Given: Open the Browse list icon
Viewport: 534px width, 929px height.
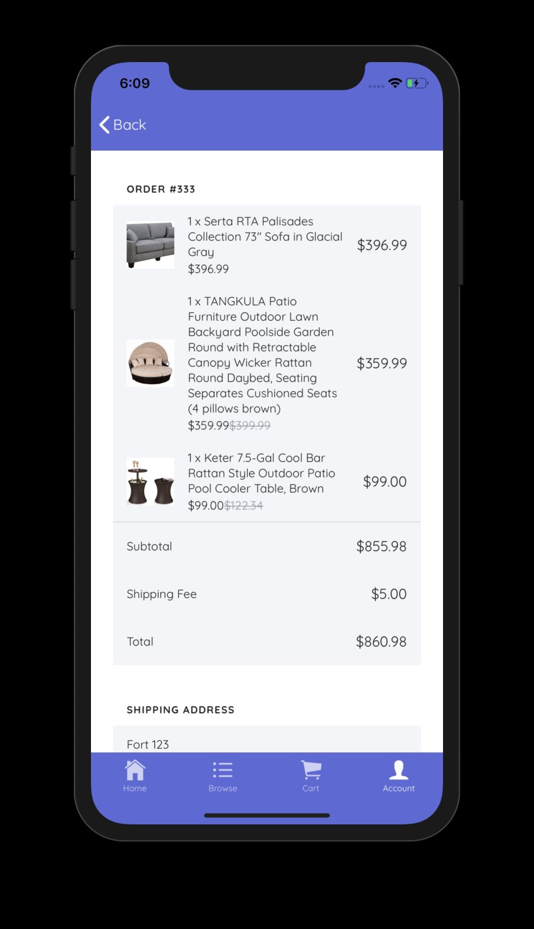Looking at the screenshot, I should (223, 770).
